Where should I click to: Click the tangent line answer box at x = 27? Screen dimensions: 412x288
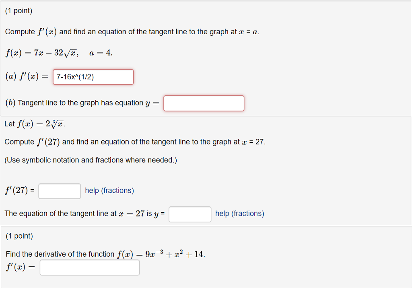190,214
